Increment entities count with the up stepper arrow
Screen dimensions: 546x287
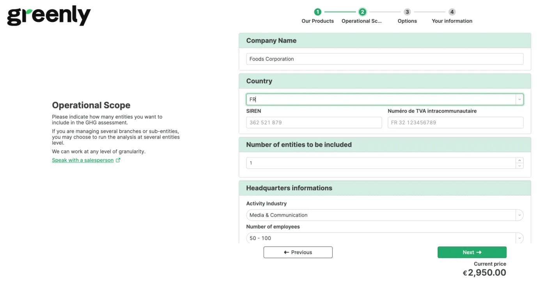(520, 160)
